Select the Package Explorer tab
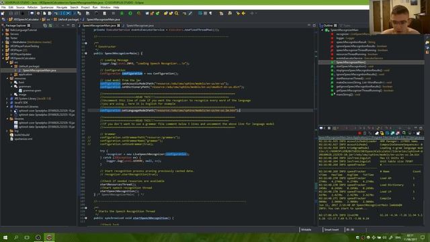 point(16,26)
